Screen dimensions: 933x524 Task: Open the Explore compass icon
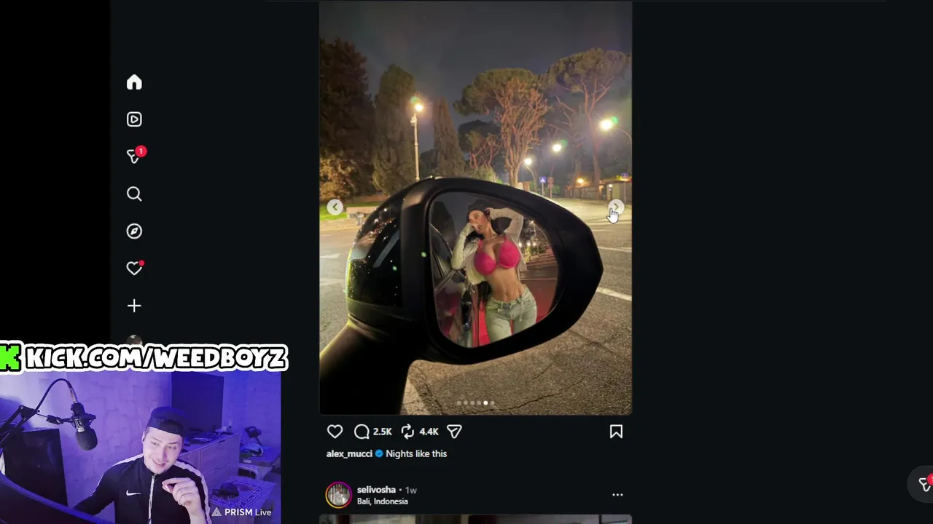[134, 231]
